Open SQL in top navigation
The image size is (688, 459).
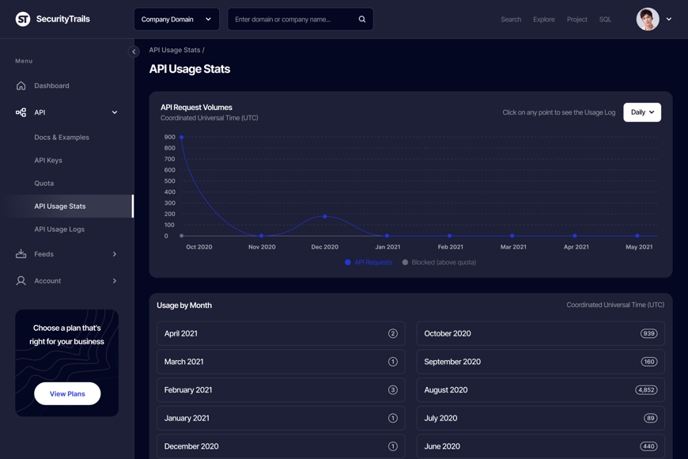(605, 19)
